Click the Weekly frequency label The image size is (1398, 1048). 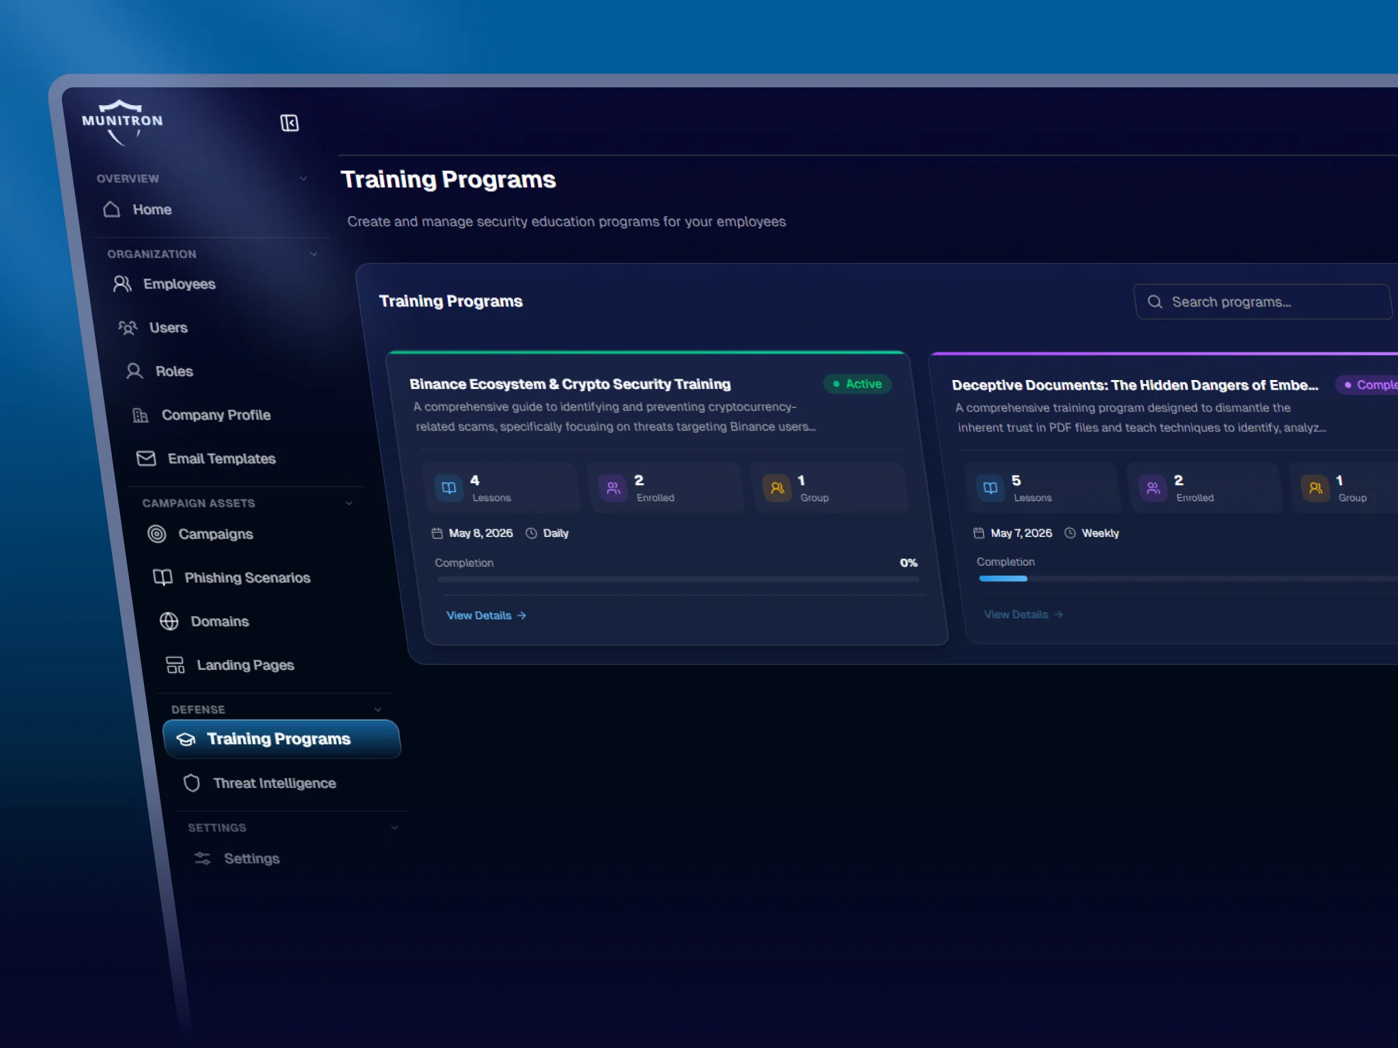[1100, 533]
